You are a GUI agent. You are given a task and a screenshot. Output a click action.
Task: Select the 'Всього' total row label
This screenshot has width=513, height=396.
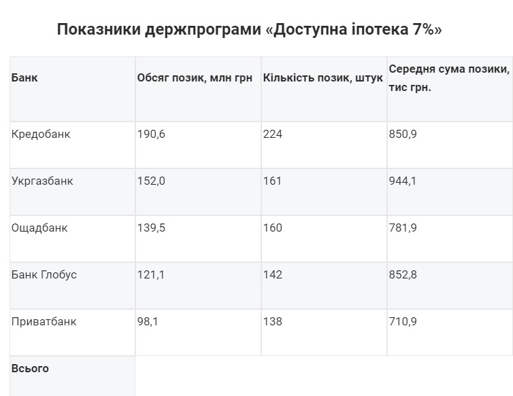tap(73, 376)
